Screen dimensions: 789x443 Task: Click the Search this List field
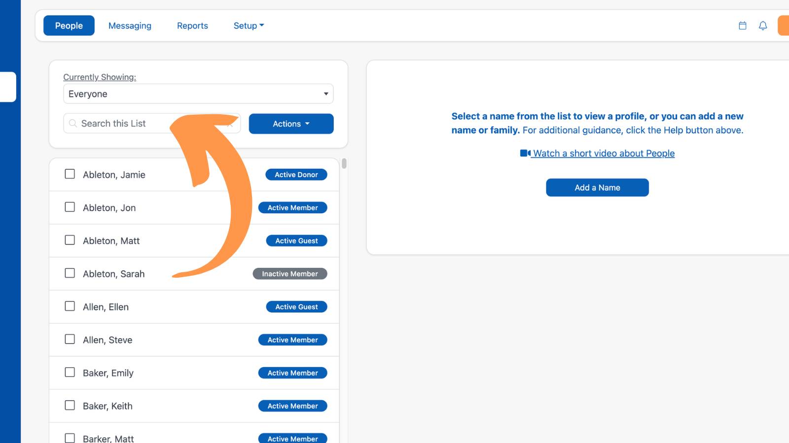152,124
